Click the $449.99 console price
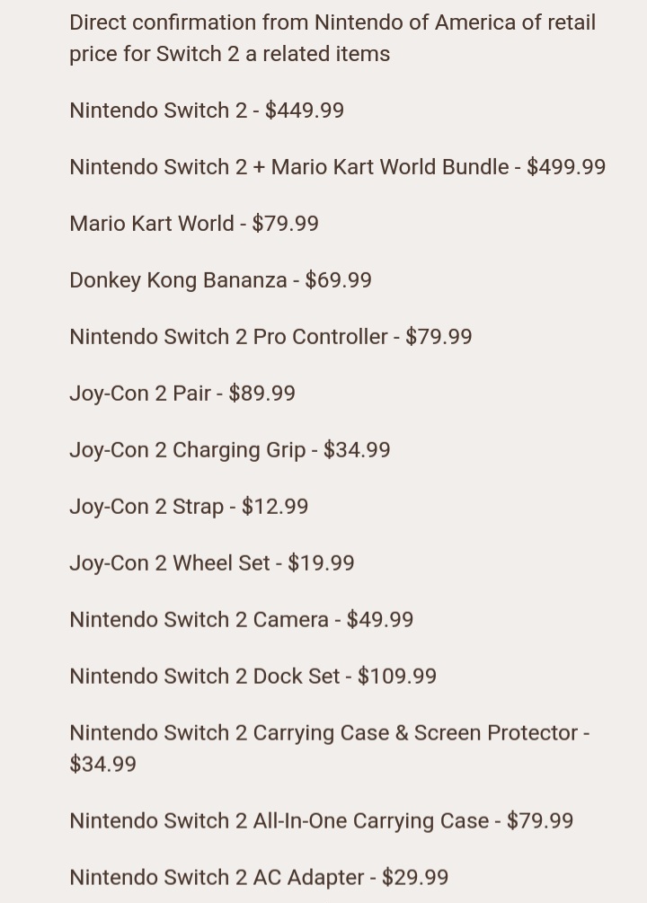This screenshot has height=903, width=647. [x=305, y=110]
